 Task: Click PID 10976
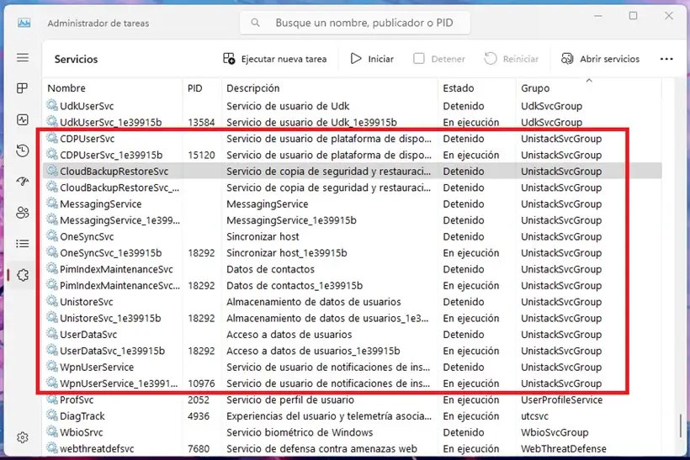click(x=201, y=383)
